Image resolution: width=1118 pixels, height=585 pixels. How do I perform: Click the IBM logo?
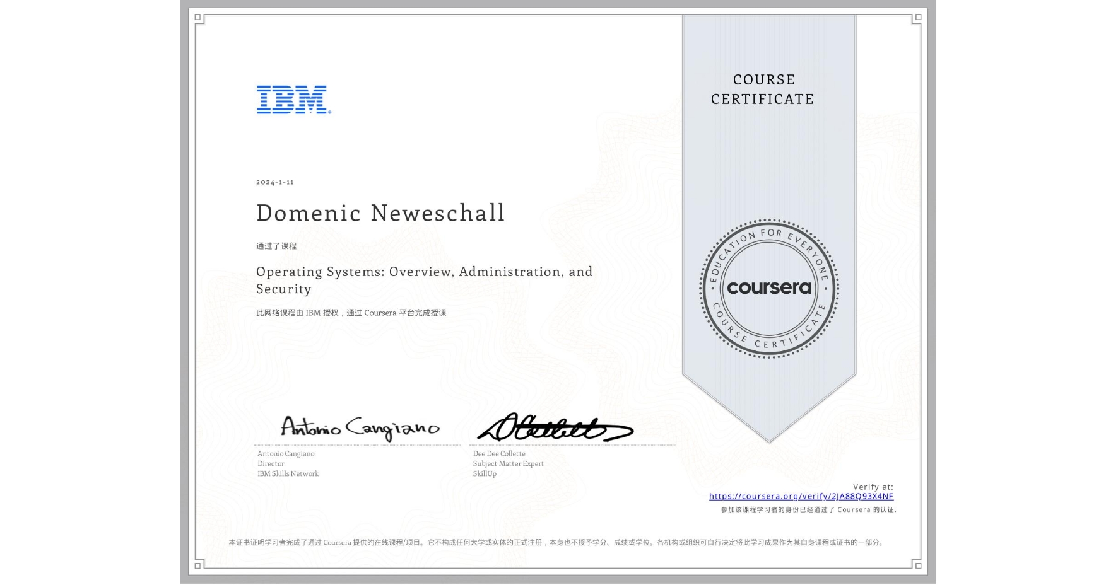[x=292, y=100]
